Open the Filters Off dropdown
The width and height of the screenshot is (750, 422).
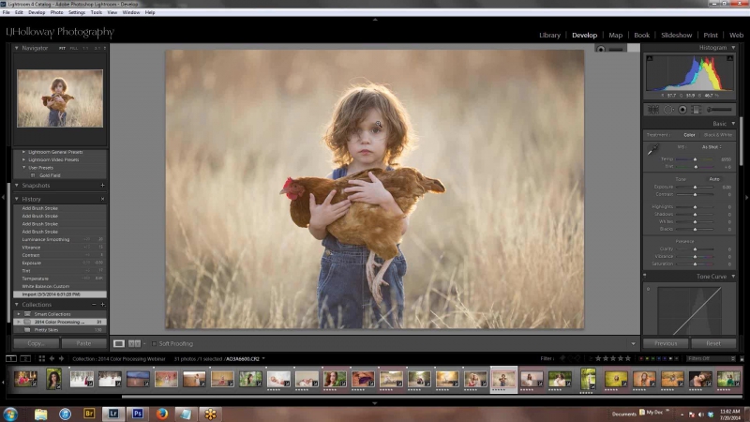[x=711, y=358]
